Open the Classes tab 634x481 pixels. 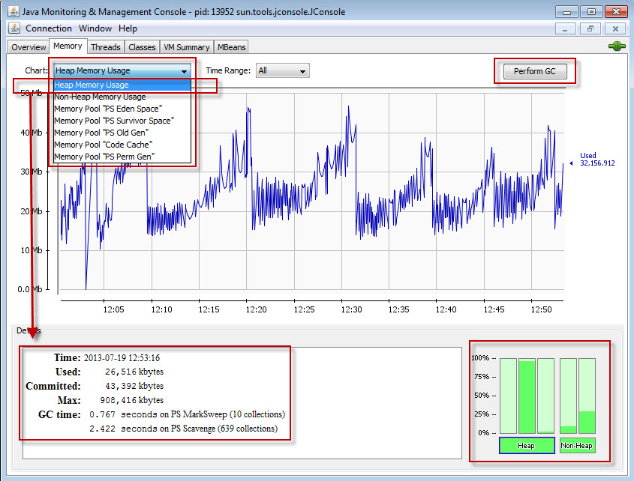[142, 47]
